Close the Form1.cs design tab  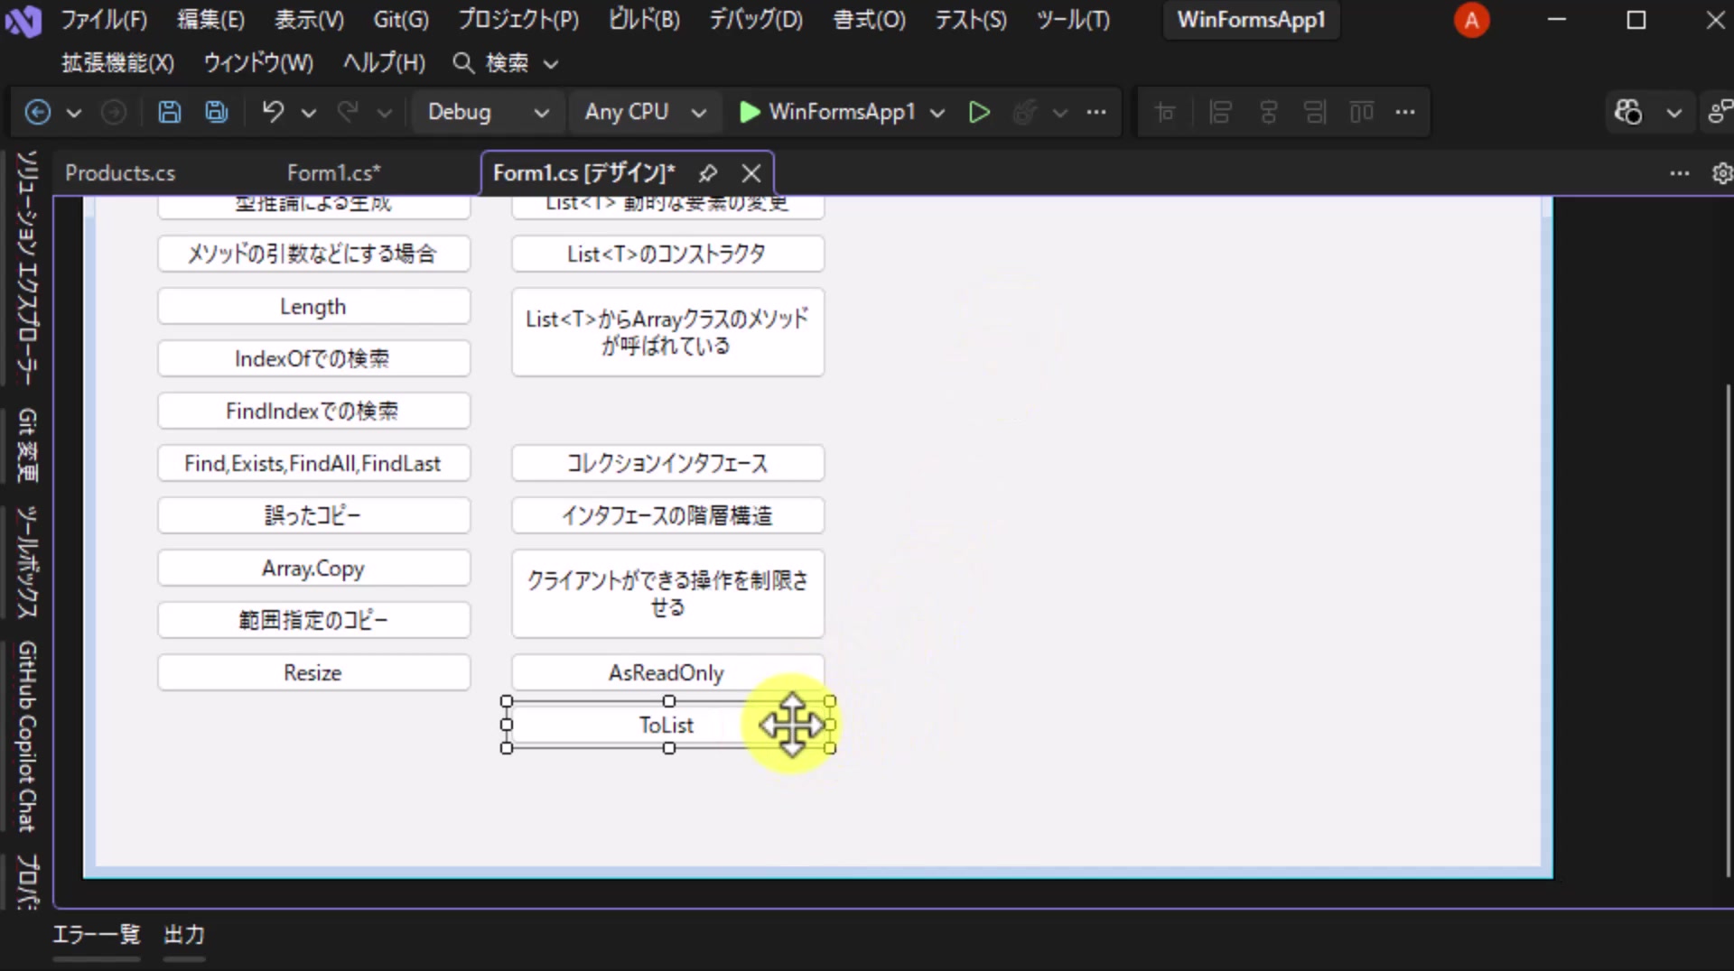point(751,173)
